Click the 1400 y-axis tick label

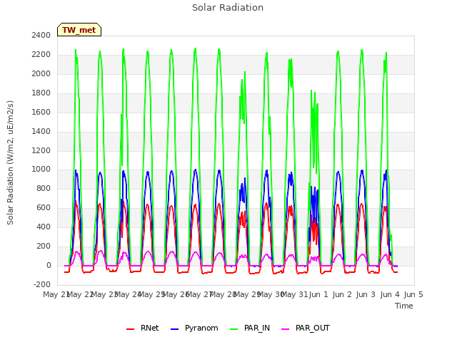tap(41, 131)
